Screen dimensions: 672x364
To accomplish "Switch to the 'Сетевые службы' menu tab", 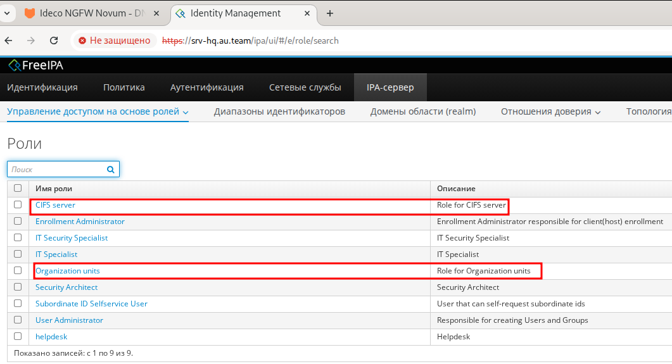I will [x=305, y=87].
